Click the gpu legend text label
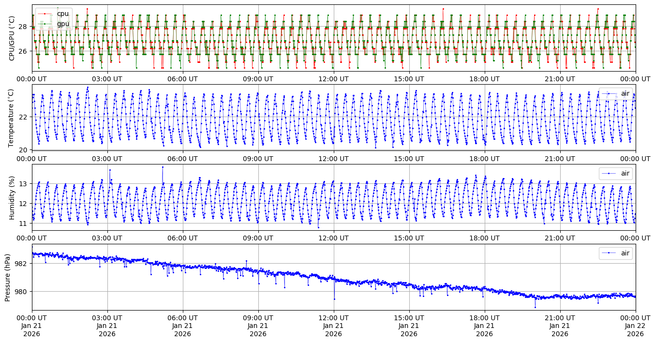 click(x=63, y=24)
